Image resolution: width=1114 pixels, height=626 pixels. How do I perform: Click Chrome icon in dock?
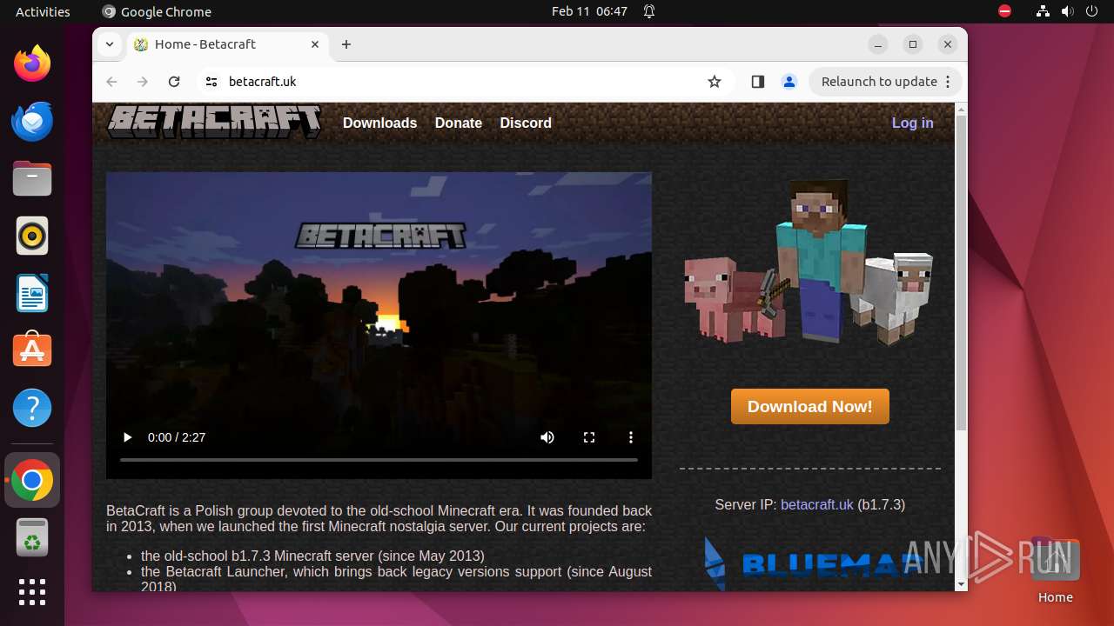point(32,480)
